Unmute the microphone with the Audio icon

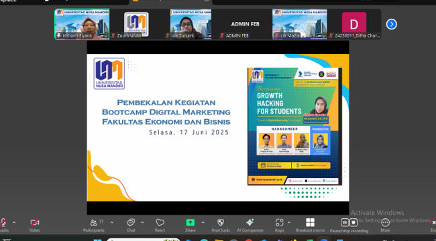click(x=3, y=223)
